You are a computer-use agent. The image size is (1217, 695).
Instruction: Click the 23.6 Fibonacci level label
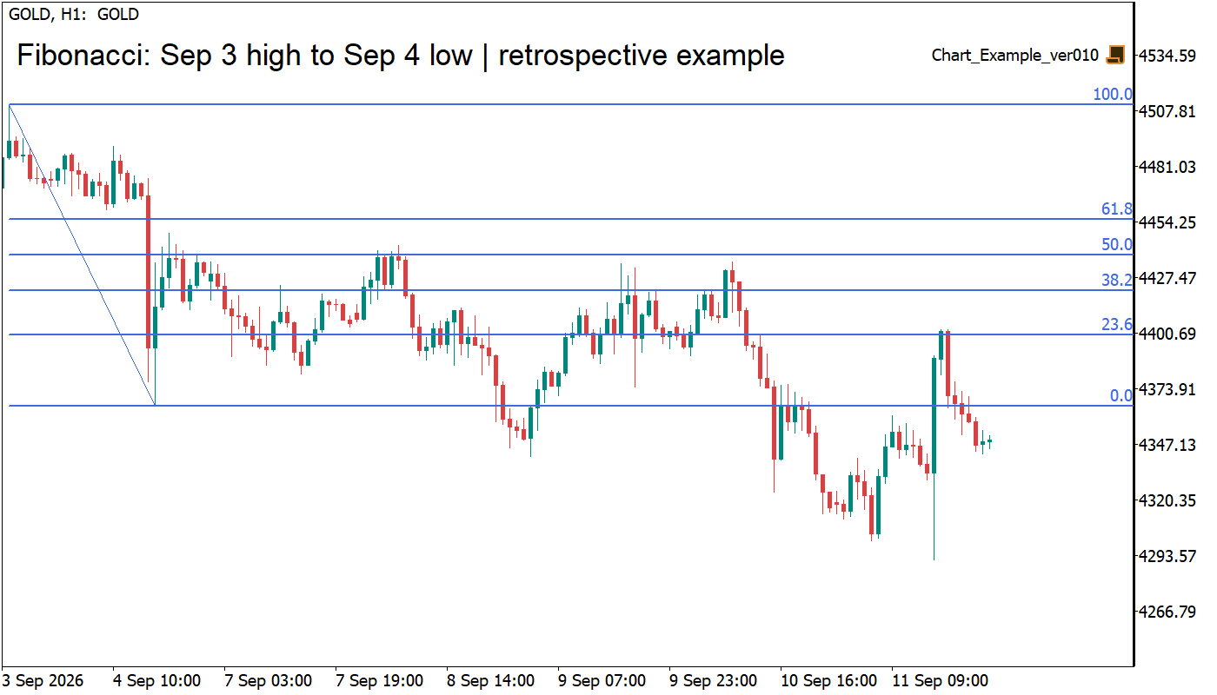(x=1117, y=325)
